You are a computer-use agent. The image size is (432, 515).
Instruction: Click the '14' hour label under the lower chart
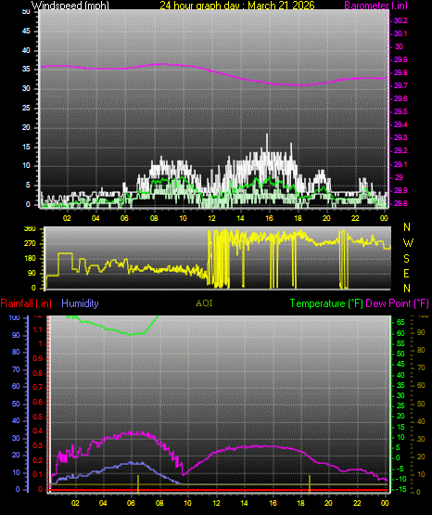click(244, 503)
